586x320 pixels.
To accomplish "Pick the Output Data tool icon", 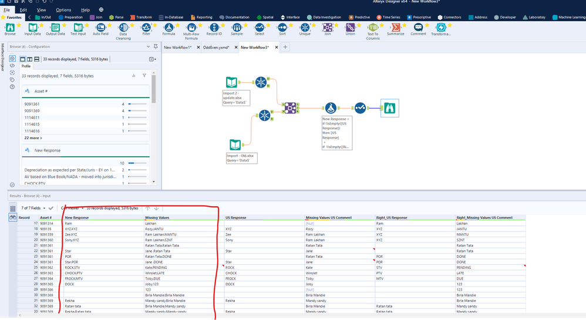I will pyautogui.click(x=55, y=27).
